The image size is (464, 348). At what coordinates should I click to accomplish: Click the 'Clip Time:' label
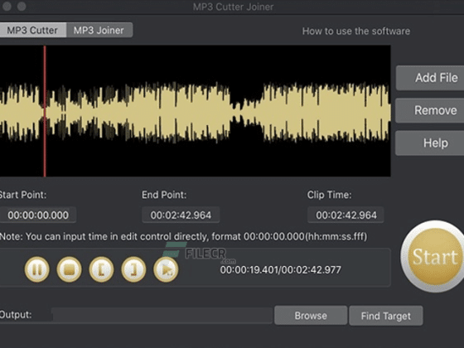click(329, 195)
